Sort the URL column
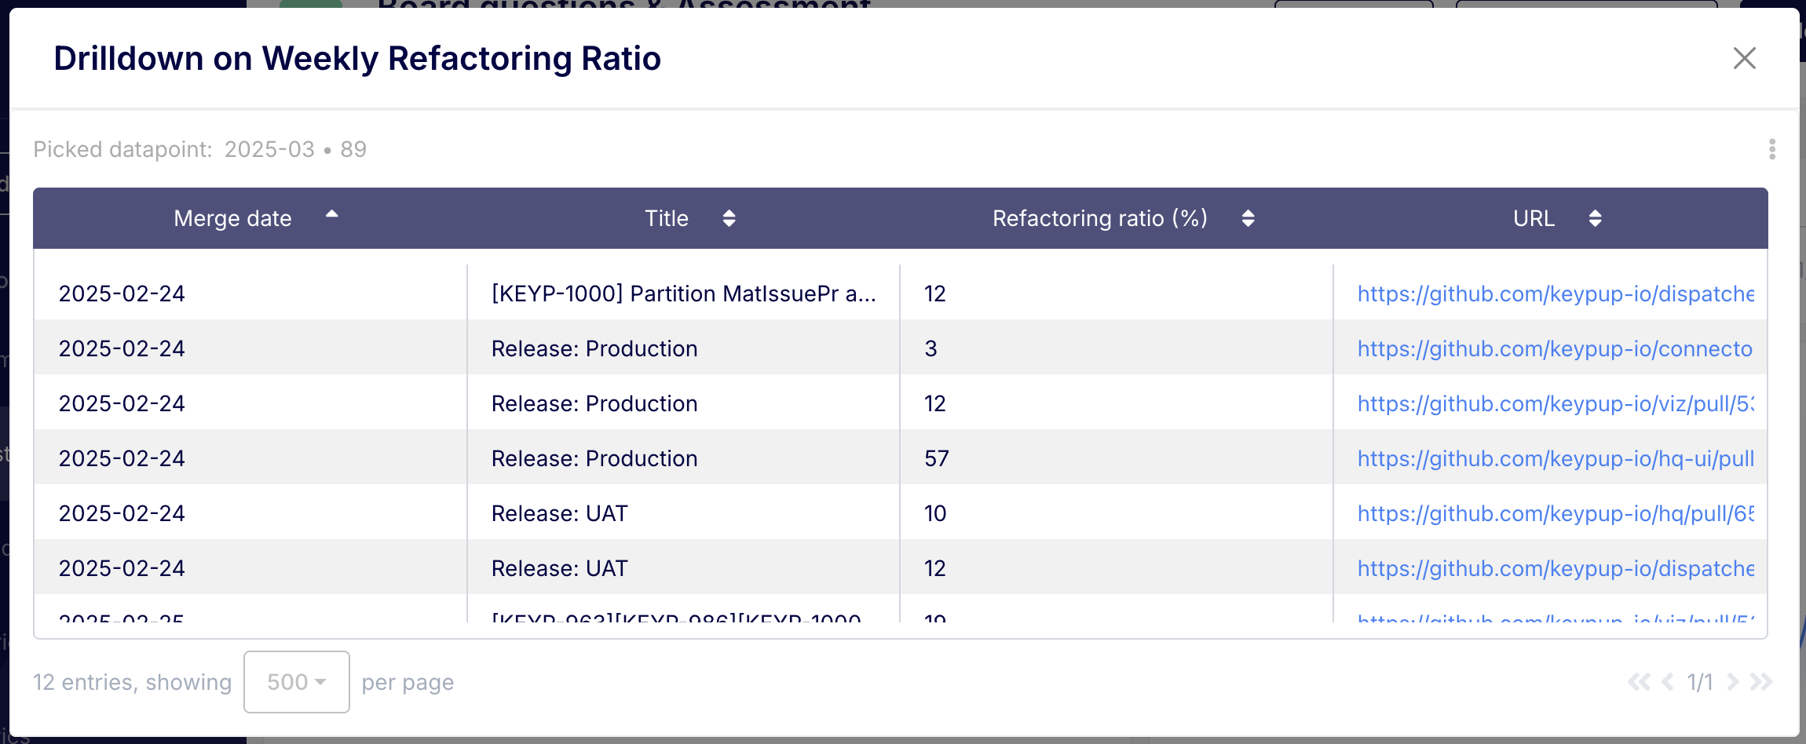This screenshot has width=1806, height=744. point(1594,218)
